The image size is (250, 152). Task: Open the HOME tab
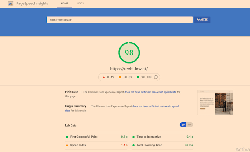pos(65,4)
